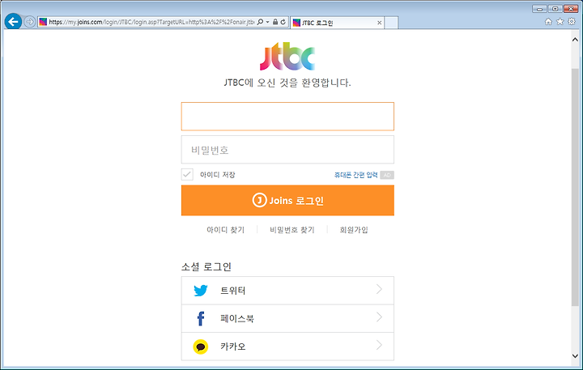Click the JTBC logo
Viewport: 583px width, 370px height.
tap(287, 56)
